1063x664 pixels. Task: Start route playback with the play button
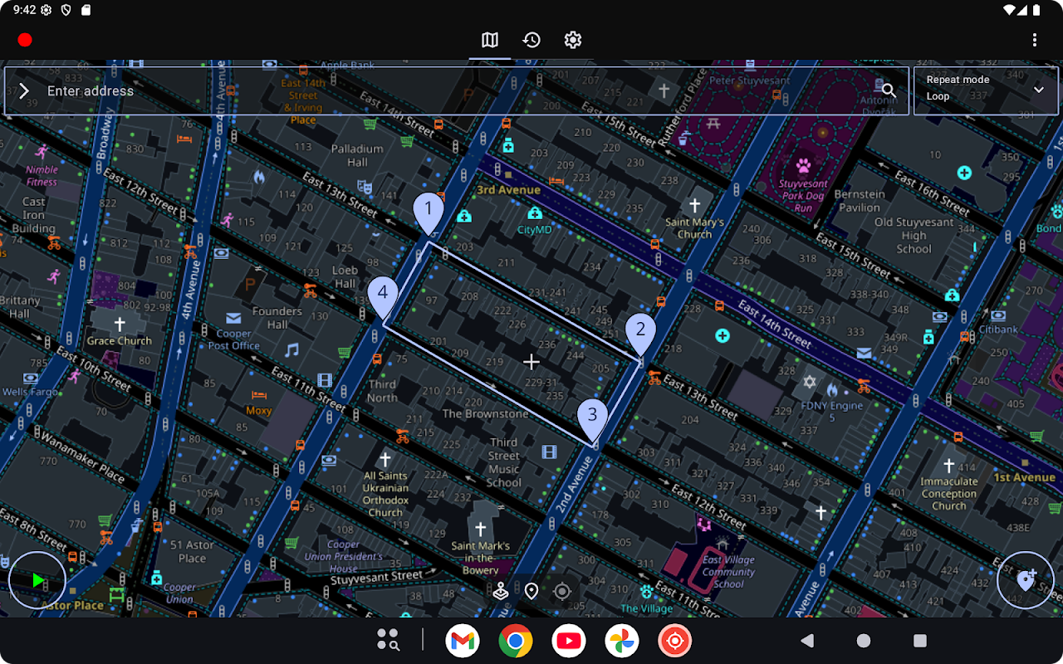tap(37, 580)
